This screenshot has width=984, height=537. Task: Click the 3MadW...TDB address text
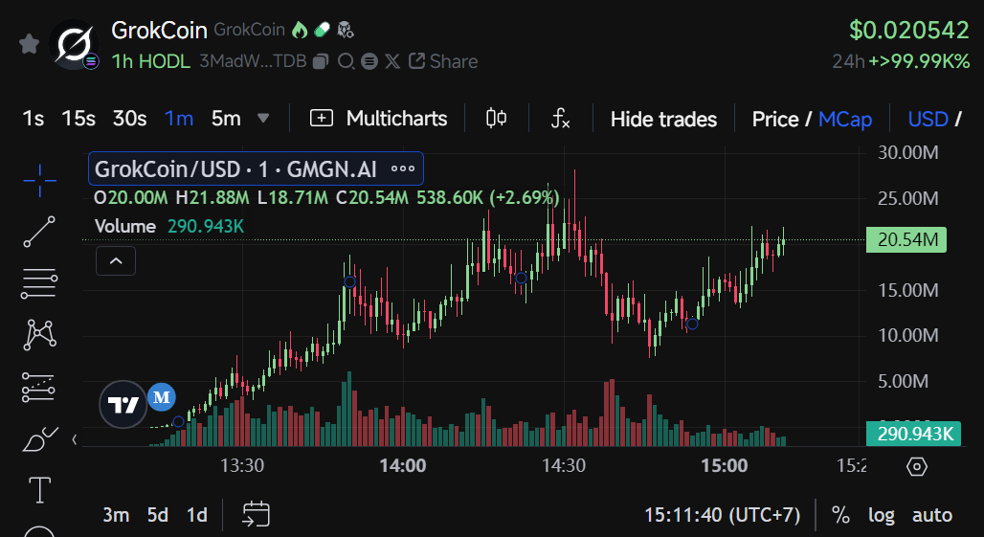click(x=253, y=61)
